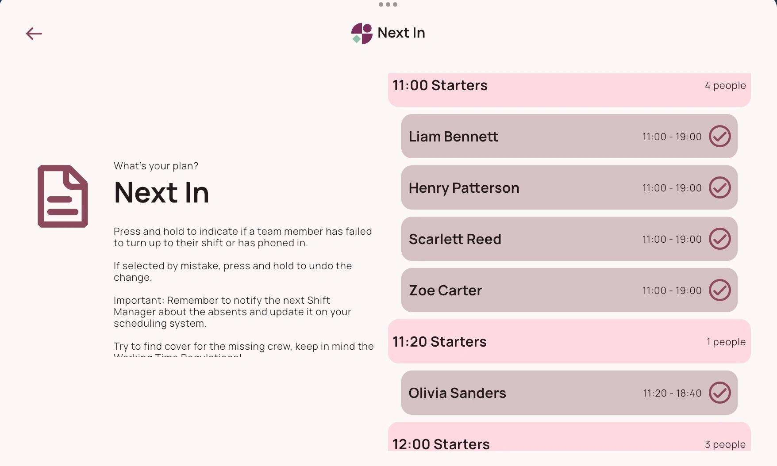Click Zoe Carter's check circle icon

click(720, 290)
